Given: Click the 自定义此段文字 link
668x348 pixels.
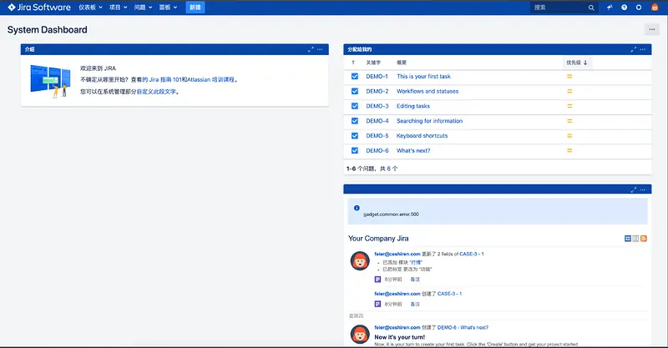Looking at the screenshot, I should point(156,92).
